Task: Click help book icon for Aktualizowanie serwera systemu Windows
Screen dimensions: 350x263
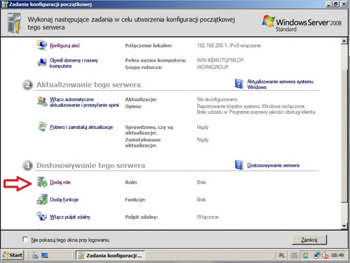Action: click(239, 84)
